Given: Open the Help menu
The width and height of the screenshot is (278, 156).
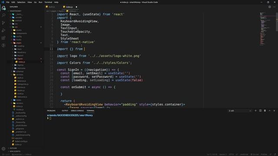Looking at the screenshot, I should tap(56, 2).
